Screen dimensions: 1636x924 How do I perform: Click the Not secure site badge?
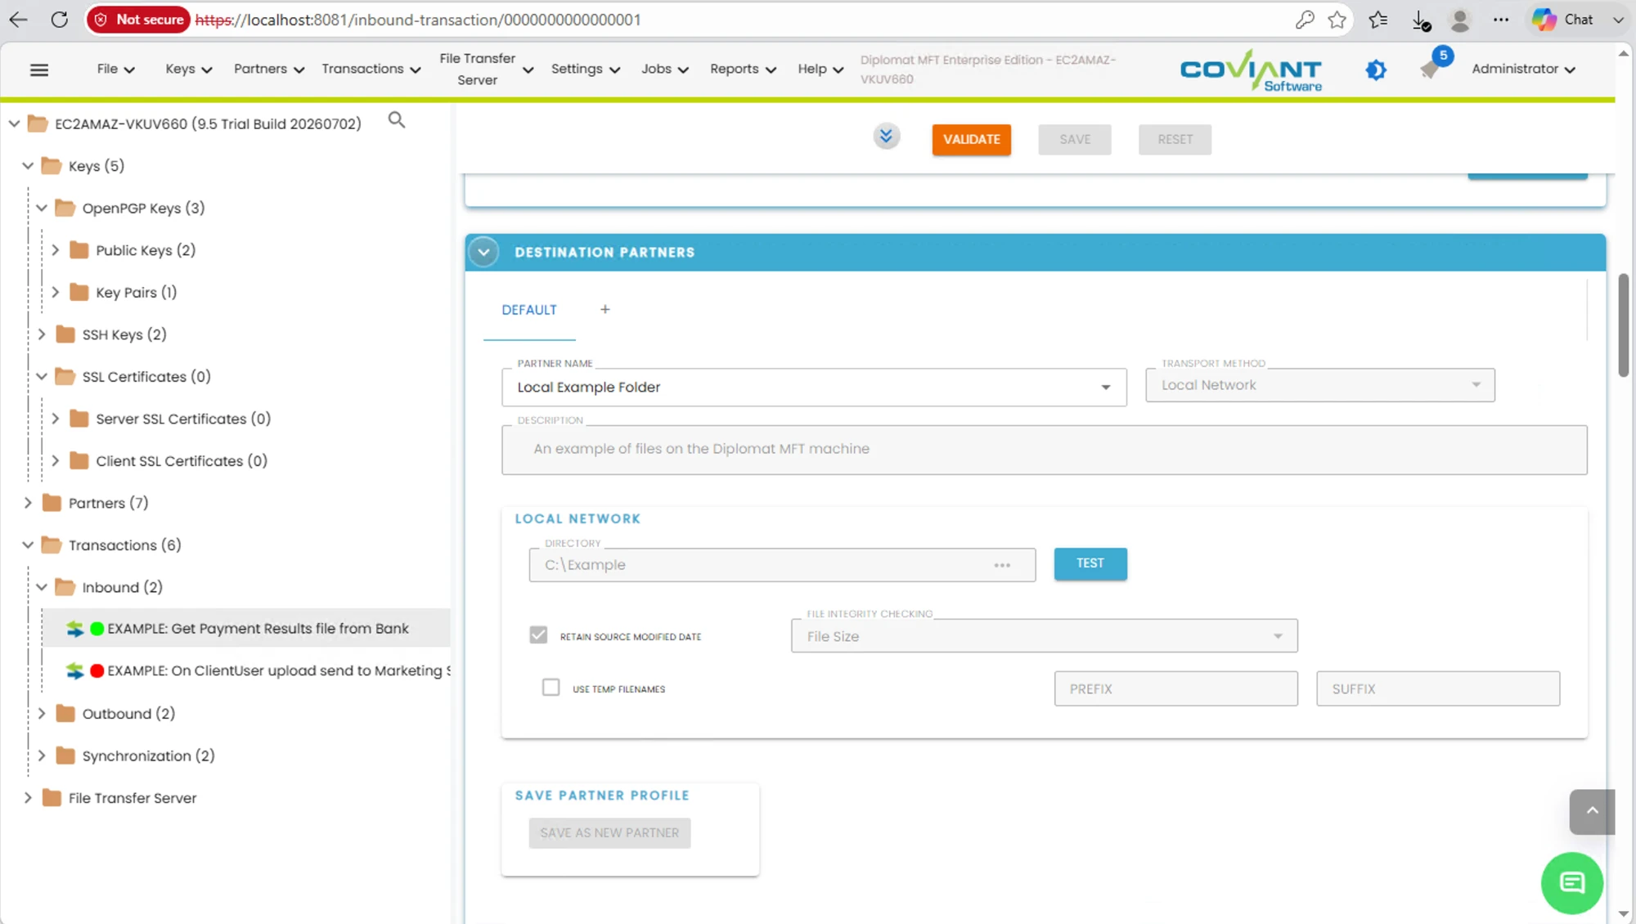138,20
